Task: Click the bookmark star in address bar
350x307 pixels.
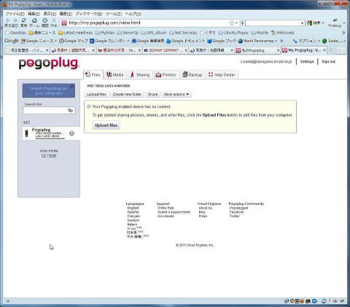Action: coord(232,23)
